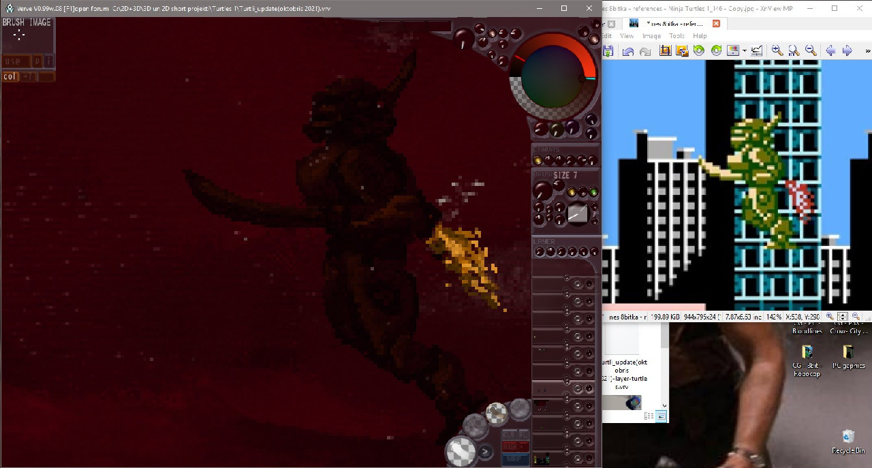The height and width of the screenshot is (468, 872).
Task: Open the color adjust tool in XnView
Action: point(733,50)
